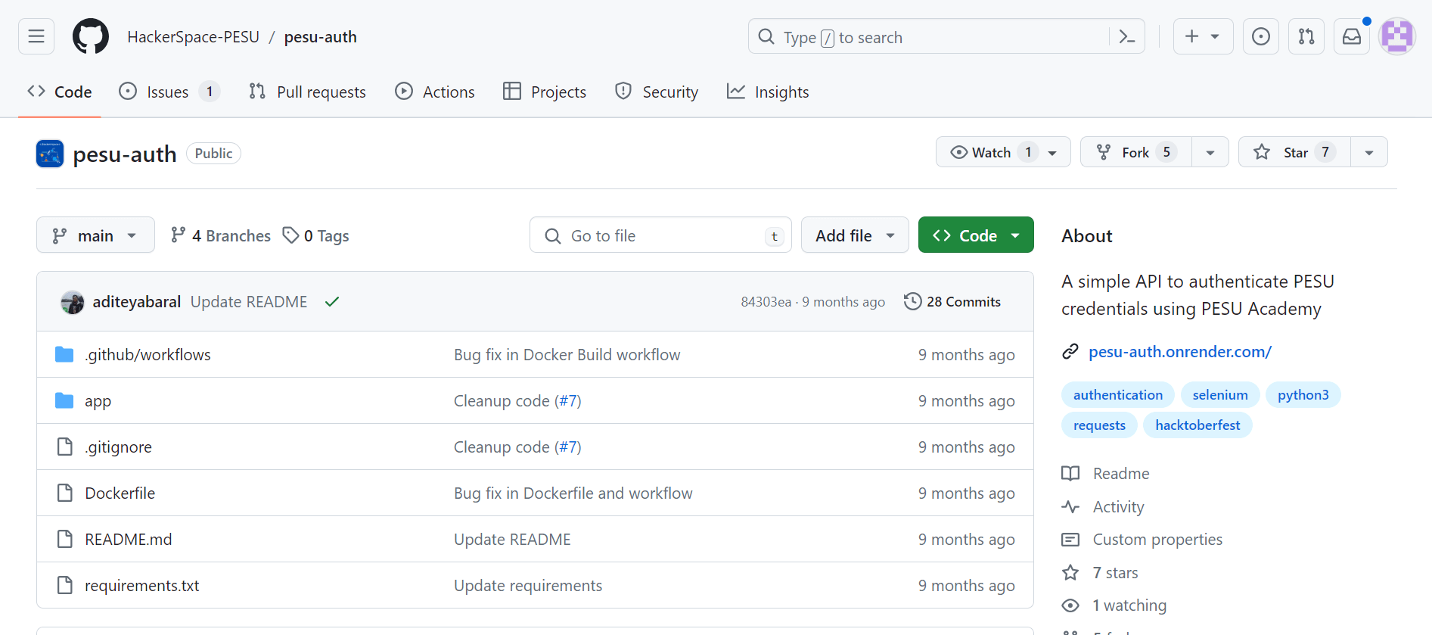The height and width of the screenshot is (635, 1432).
Task: Switch to the Actions tab
Action: point(435,92)
